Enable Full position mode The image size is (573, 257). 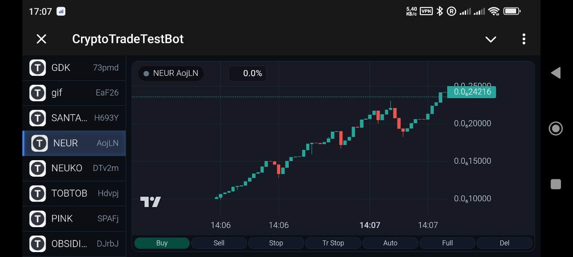click(447, 243)
